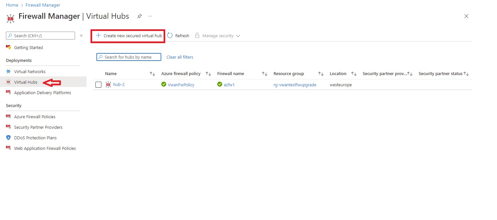Screen dimensions: 497x220
Task: Click the westeurope location cell
Action: coord(341,85)
